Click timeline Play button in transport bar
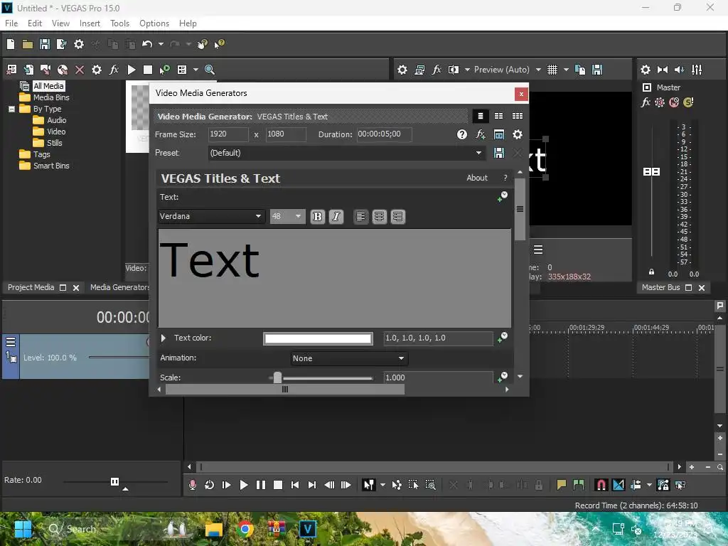The image size is (728, 546). click(243, 485)
